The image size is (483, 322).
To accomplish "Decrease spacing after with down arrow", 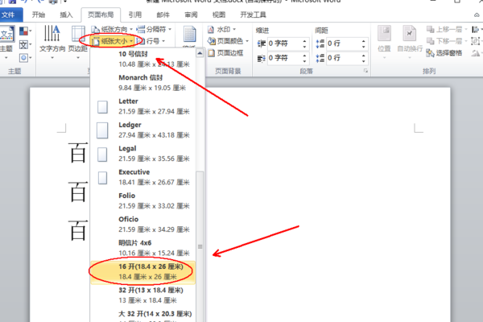I will pos(364,61).
